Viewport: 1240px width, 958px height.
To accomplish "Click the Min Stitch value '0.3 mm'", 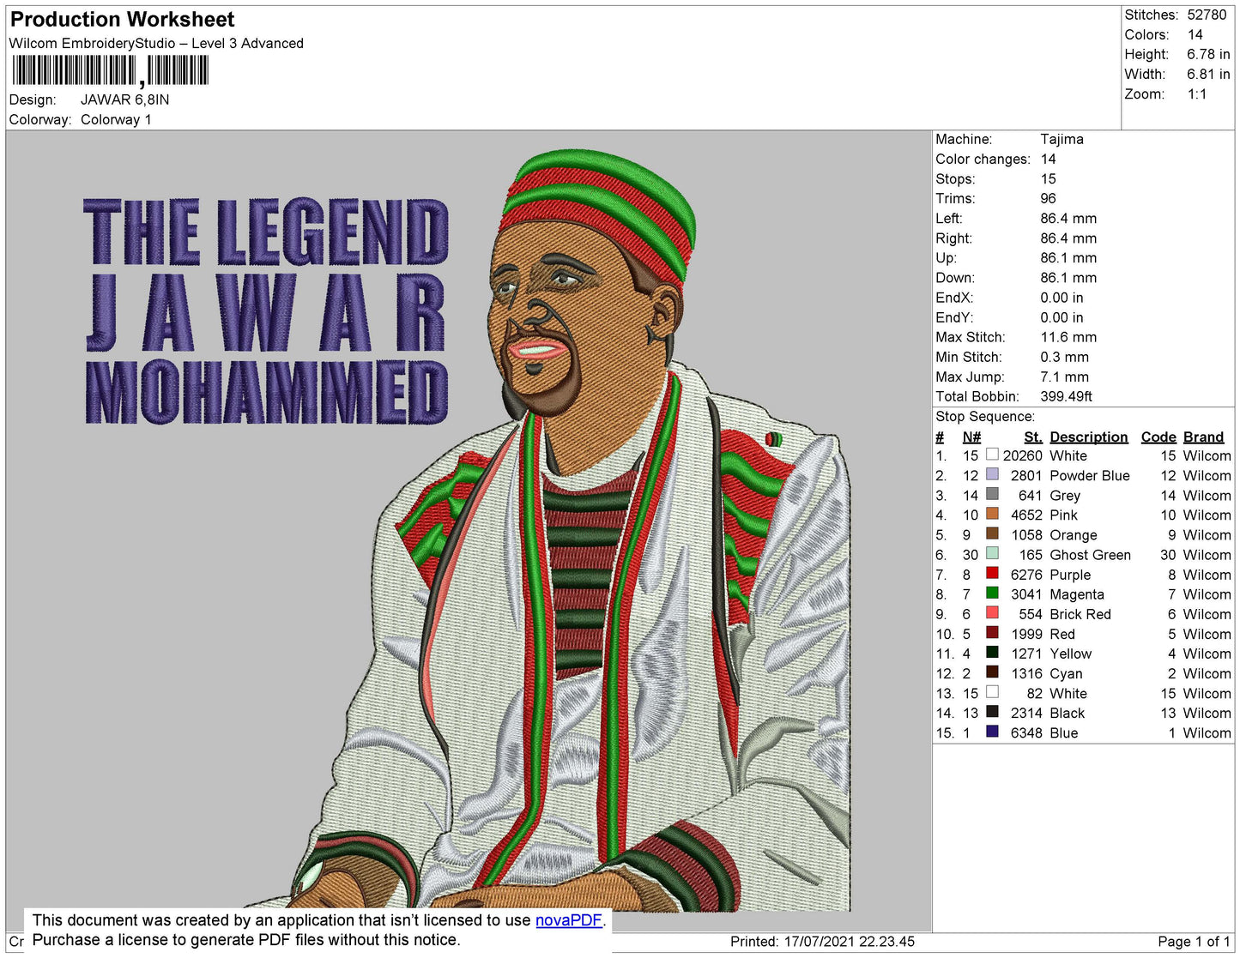I will (1064, 357).
